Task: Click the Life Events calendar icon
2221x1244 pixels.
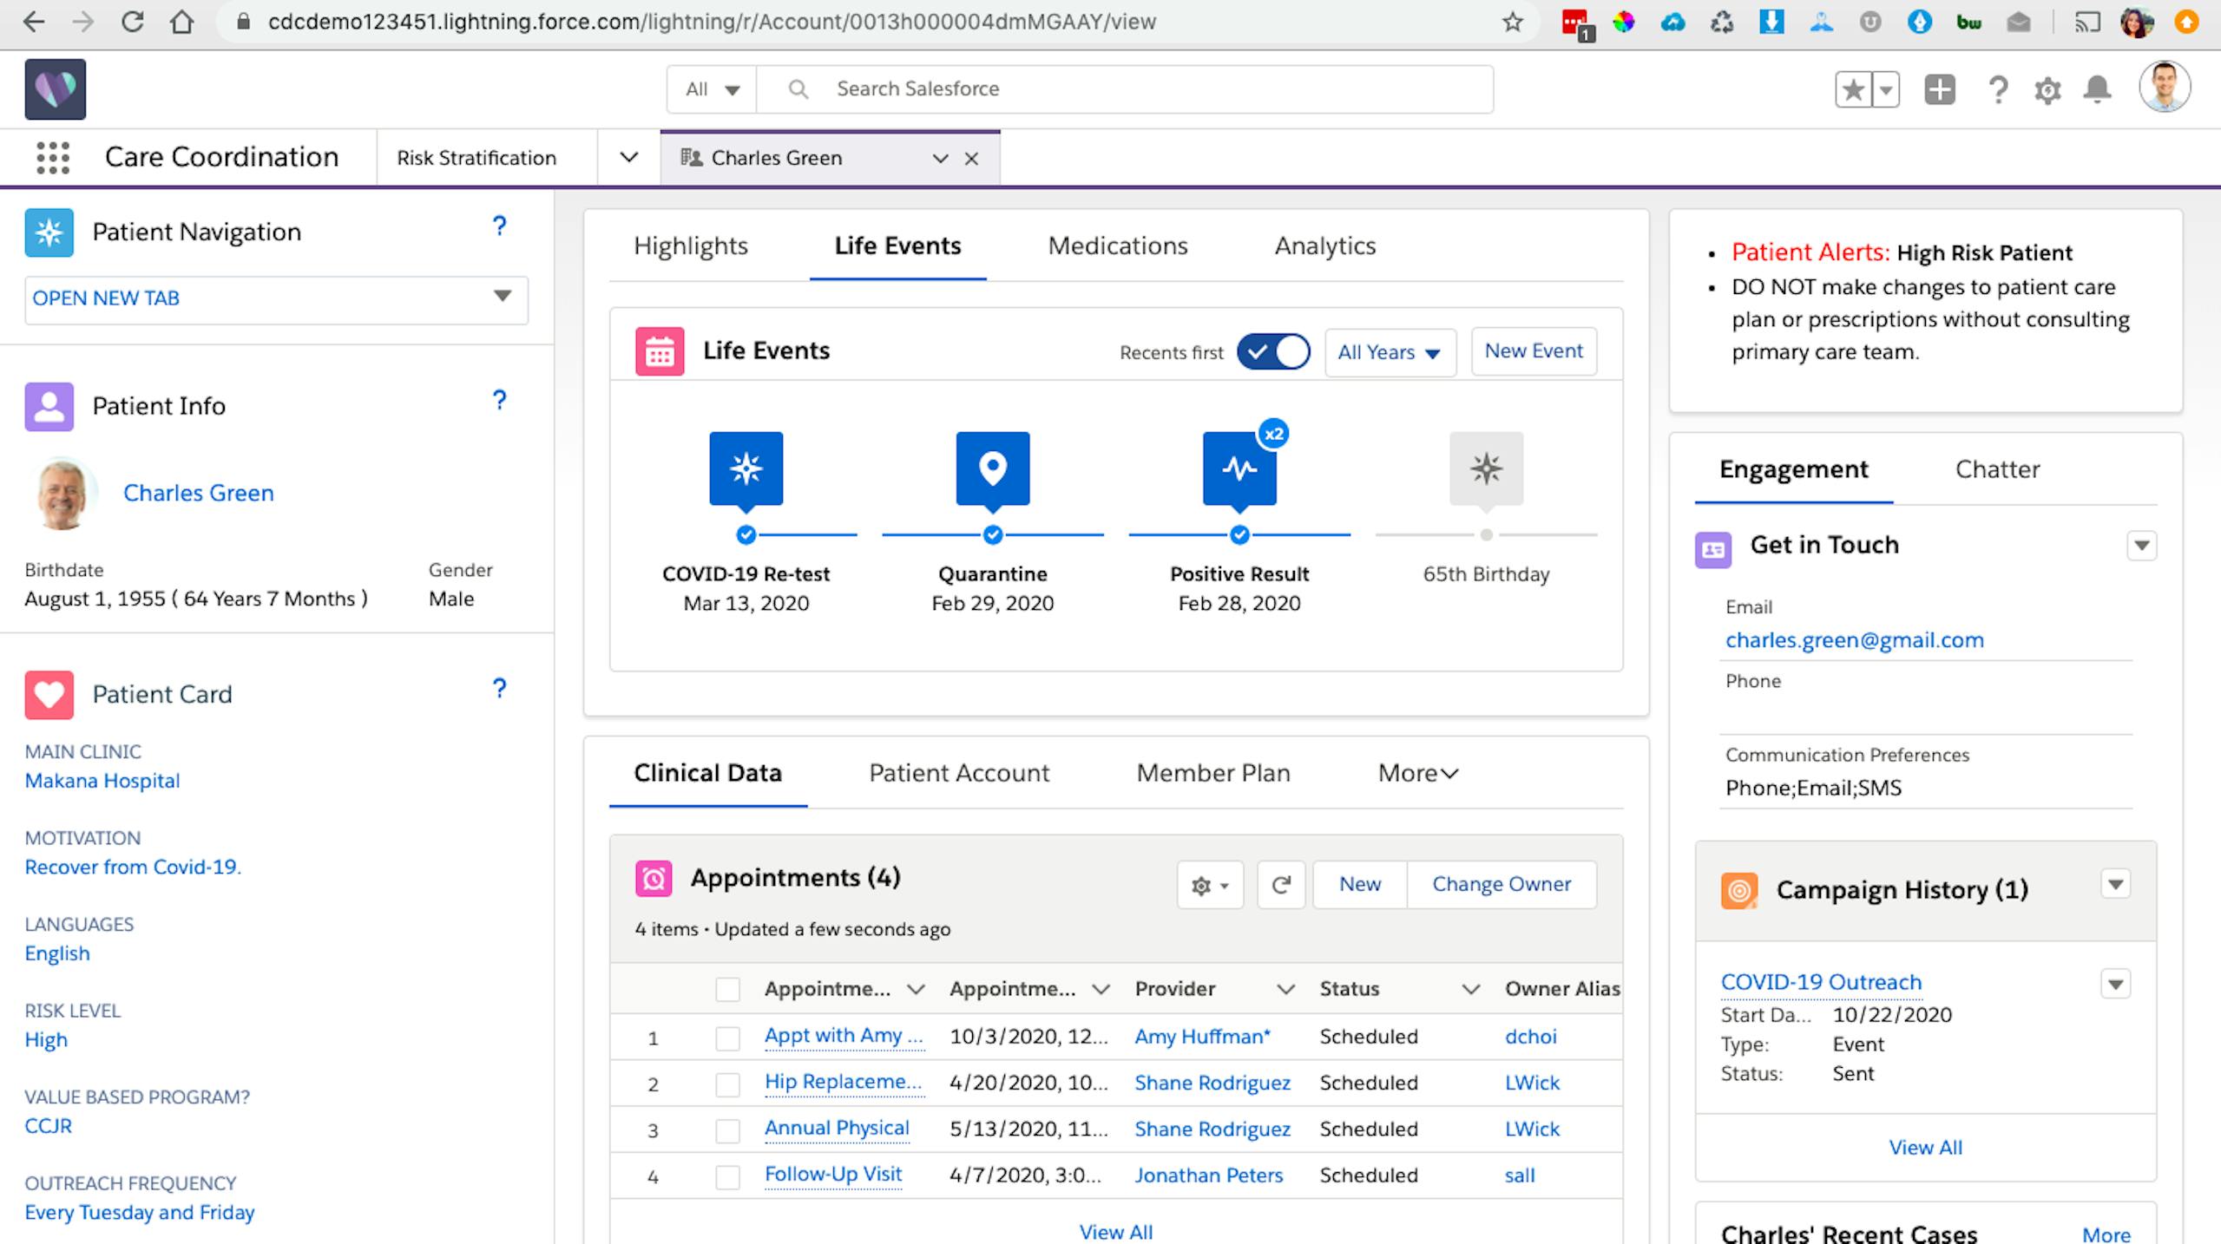Action: click(660, 351)
